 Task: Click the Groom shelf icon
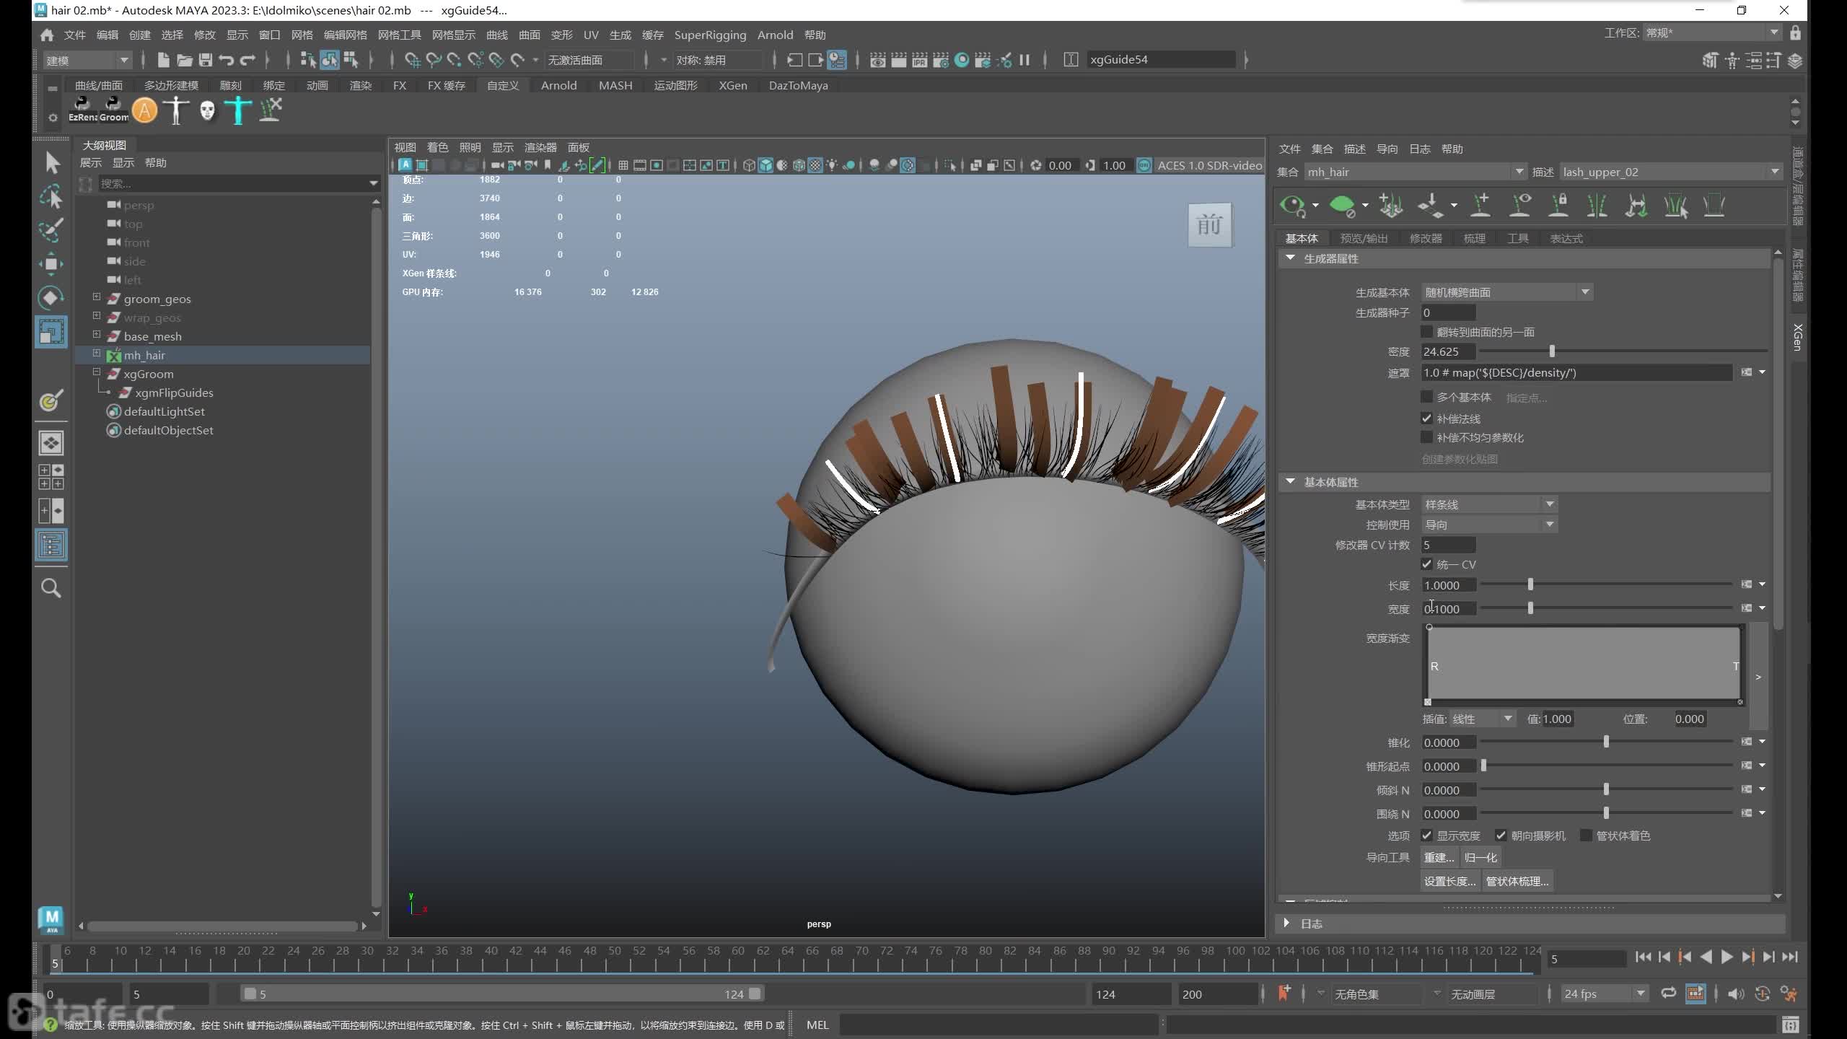[114, 109]
